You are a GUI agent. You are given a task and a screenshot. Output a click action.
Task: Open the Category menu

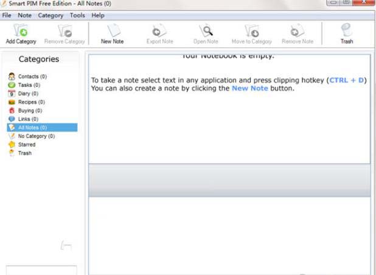coord(50,15)
